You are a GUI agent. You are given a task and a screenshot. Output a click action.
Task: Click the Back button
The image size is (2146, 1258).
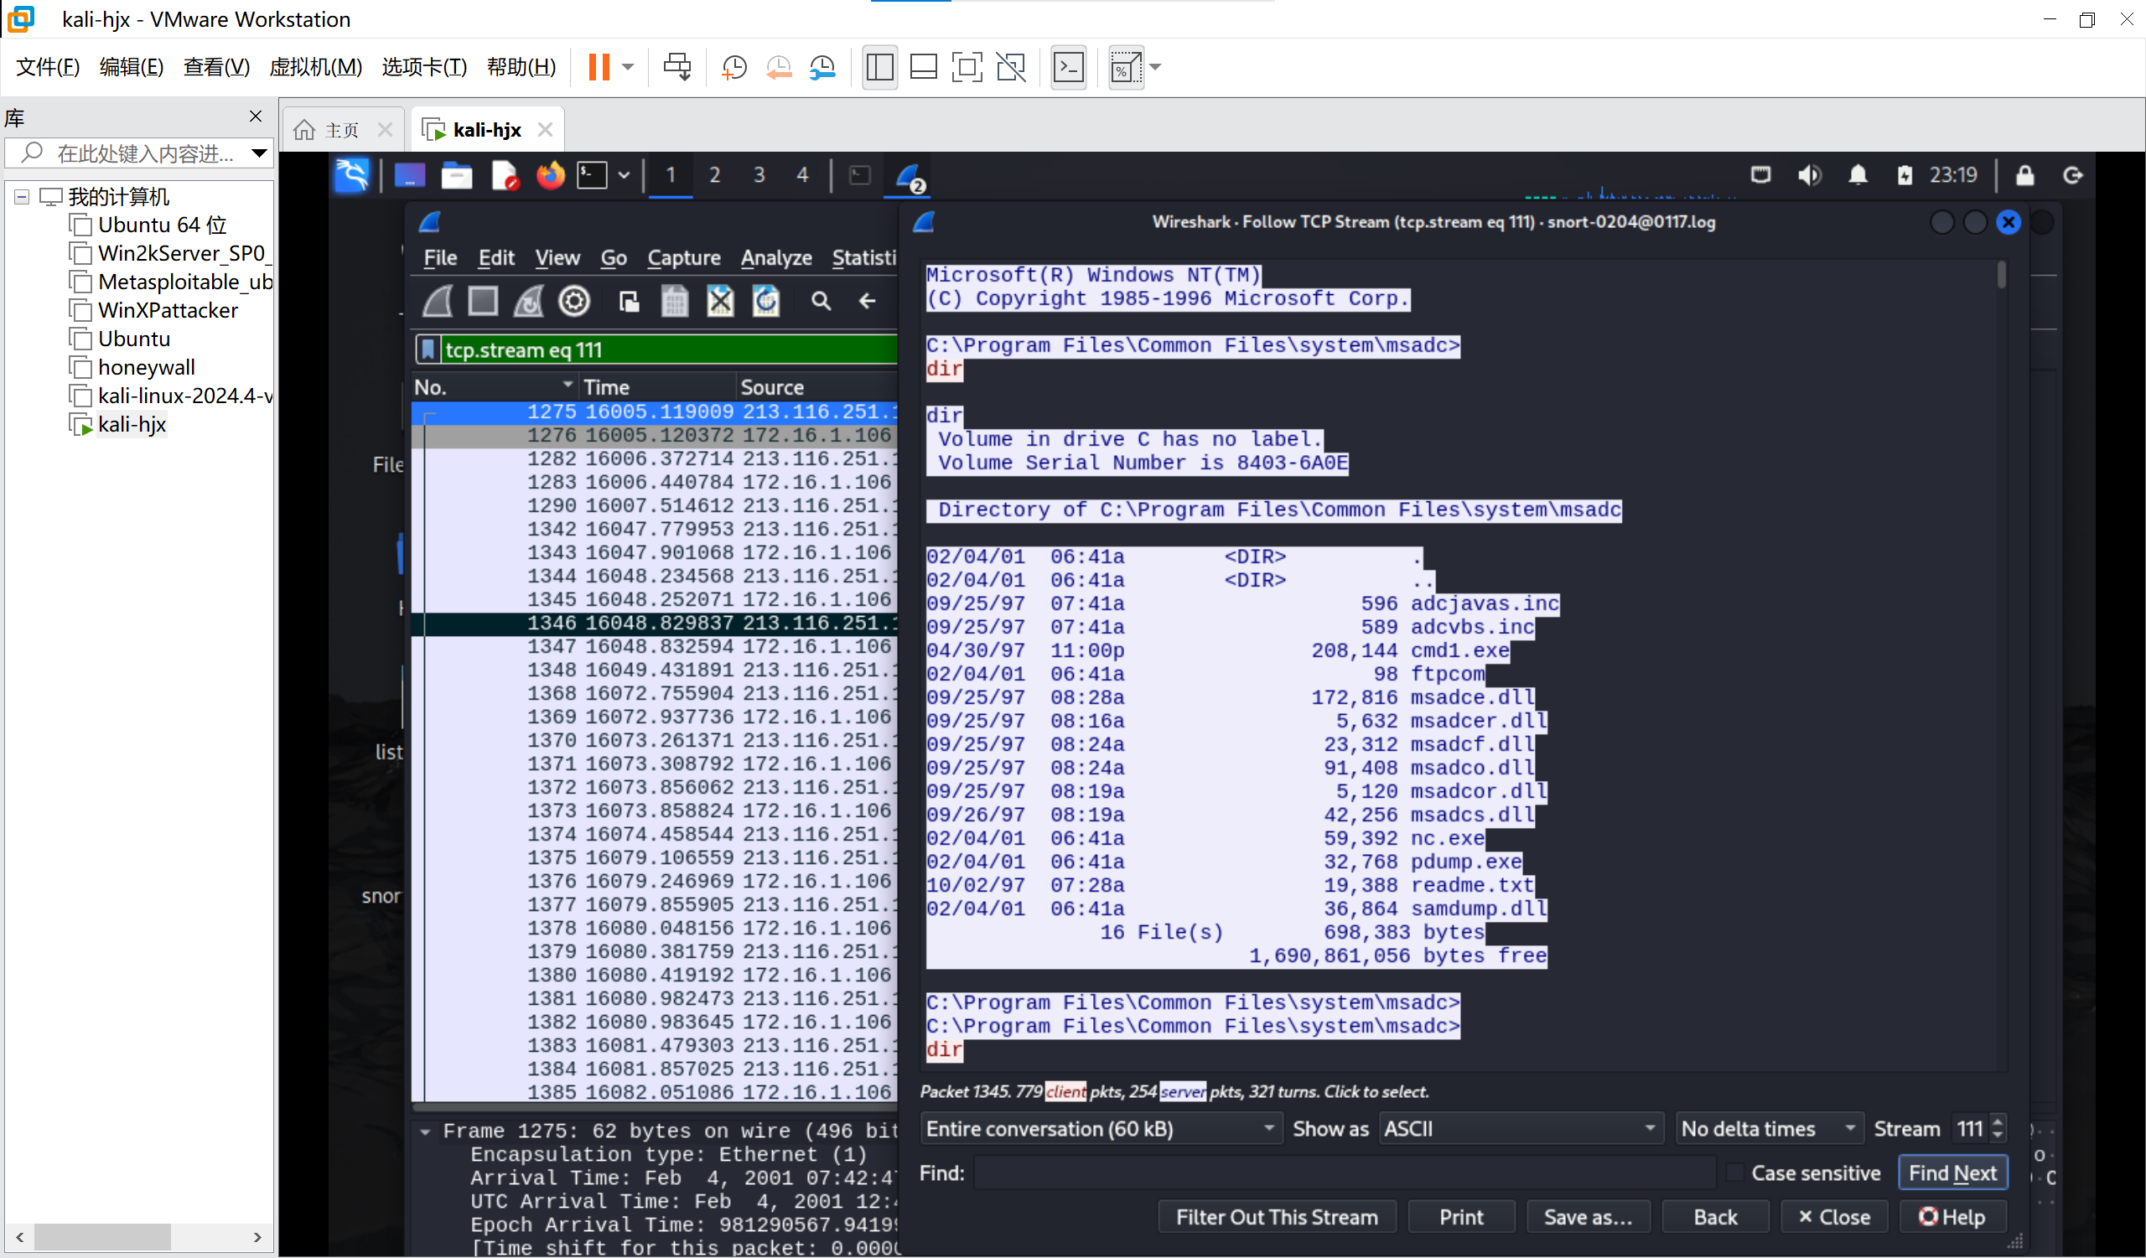click(x=1715, y=1216)
